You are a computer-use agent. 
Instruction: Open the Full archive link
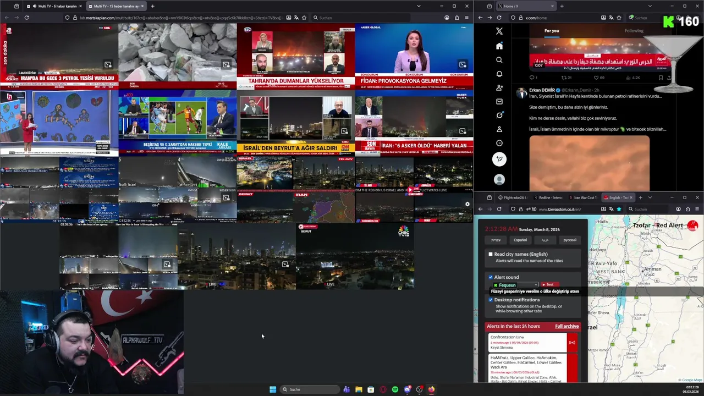point(566,326)
